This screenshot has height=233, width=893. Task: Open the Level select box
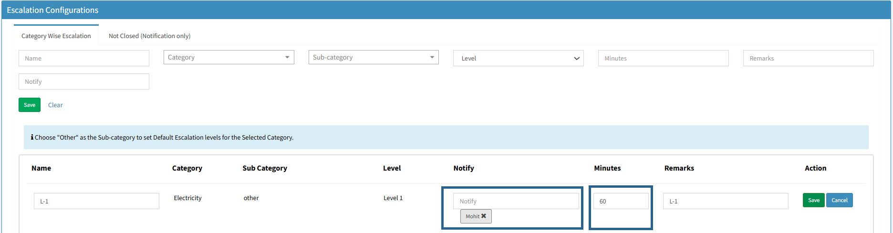click(518, 58)
